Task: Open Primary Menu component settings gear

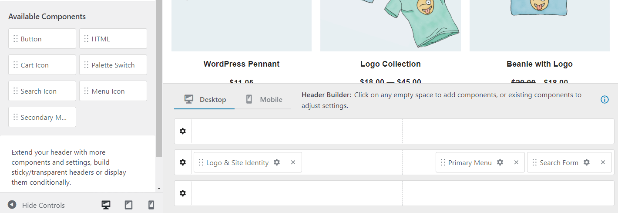Action: click(x=500, y=162)
